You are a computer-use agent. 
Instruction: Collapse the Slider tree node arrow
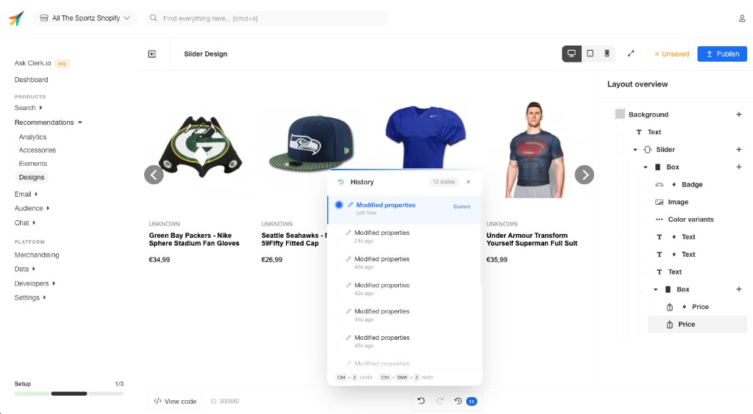(x=635, y=150)
